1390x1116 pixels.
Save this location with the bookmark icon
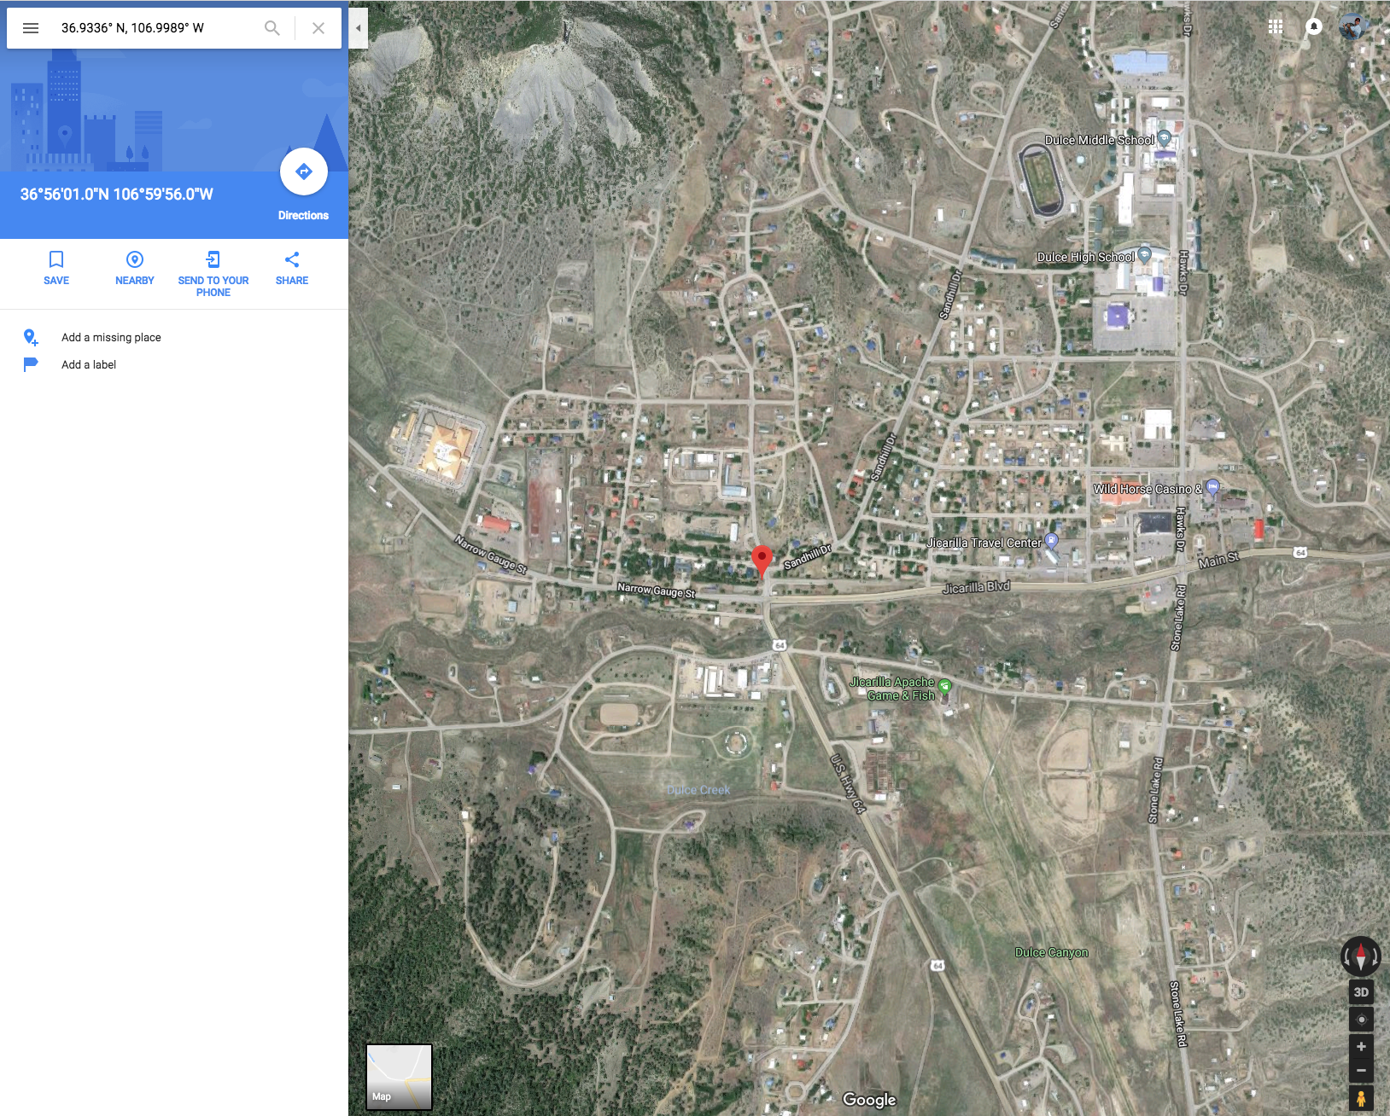point(56,259)
